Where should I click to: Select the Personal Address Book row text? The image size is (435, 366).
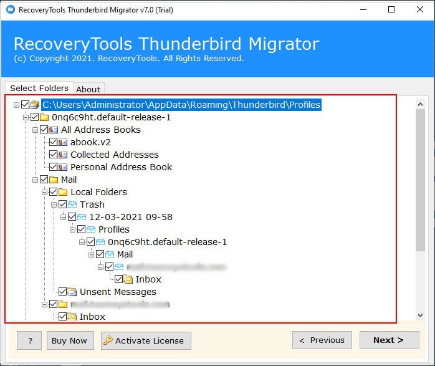click(121, 167)
